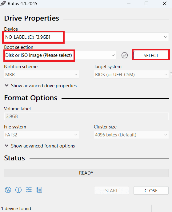
Task: Open application settings sliders icon
Action: (29, 190)
